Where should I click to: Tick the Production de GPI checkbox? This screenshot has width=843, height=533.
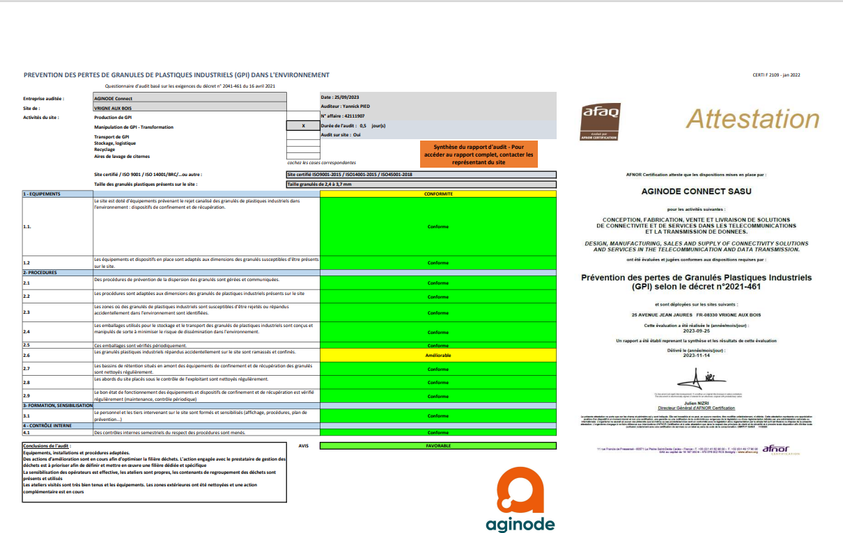303,117
